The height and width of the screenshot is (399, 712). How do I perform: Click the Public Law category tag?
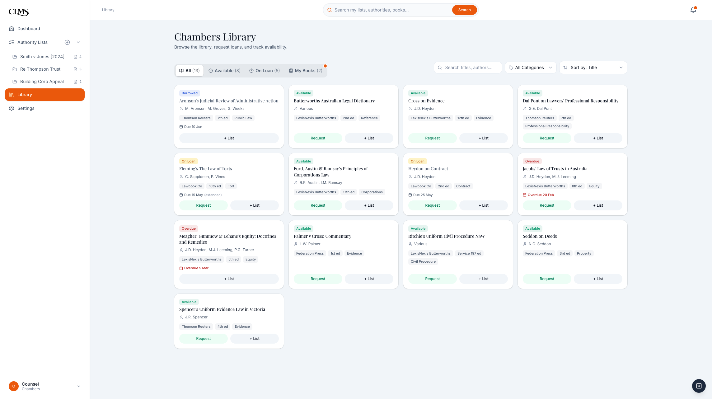coord(243,118)
